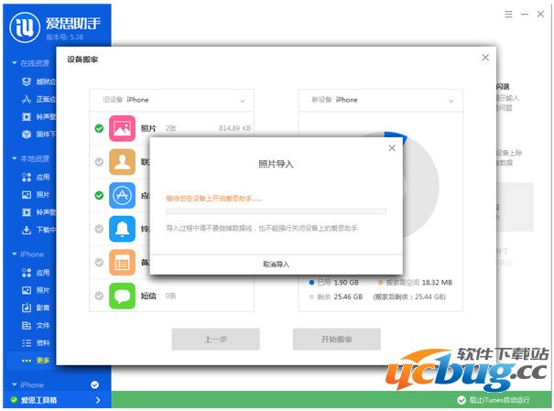Toggle the 照片 row checkbox
This screenshot has width=554, height=411.
pyautogui.click(x=99, y=128)
